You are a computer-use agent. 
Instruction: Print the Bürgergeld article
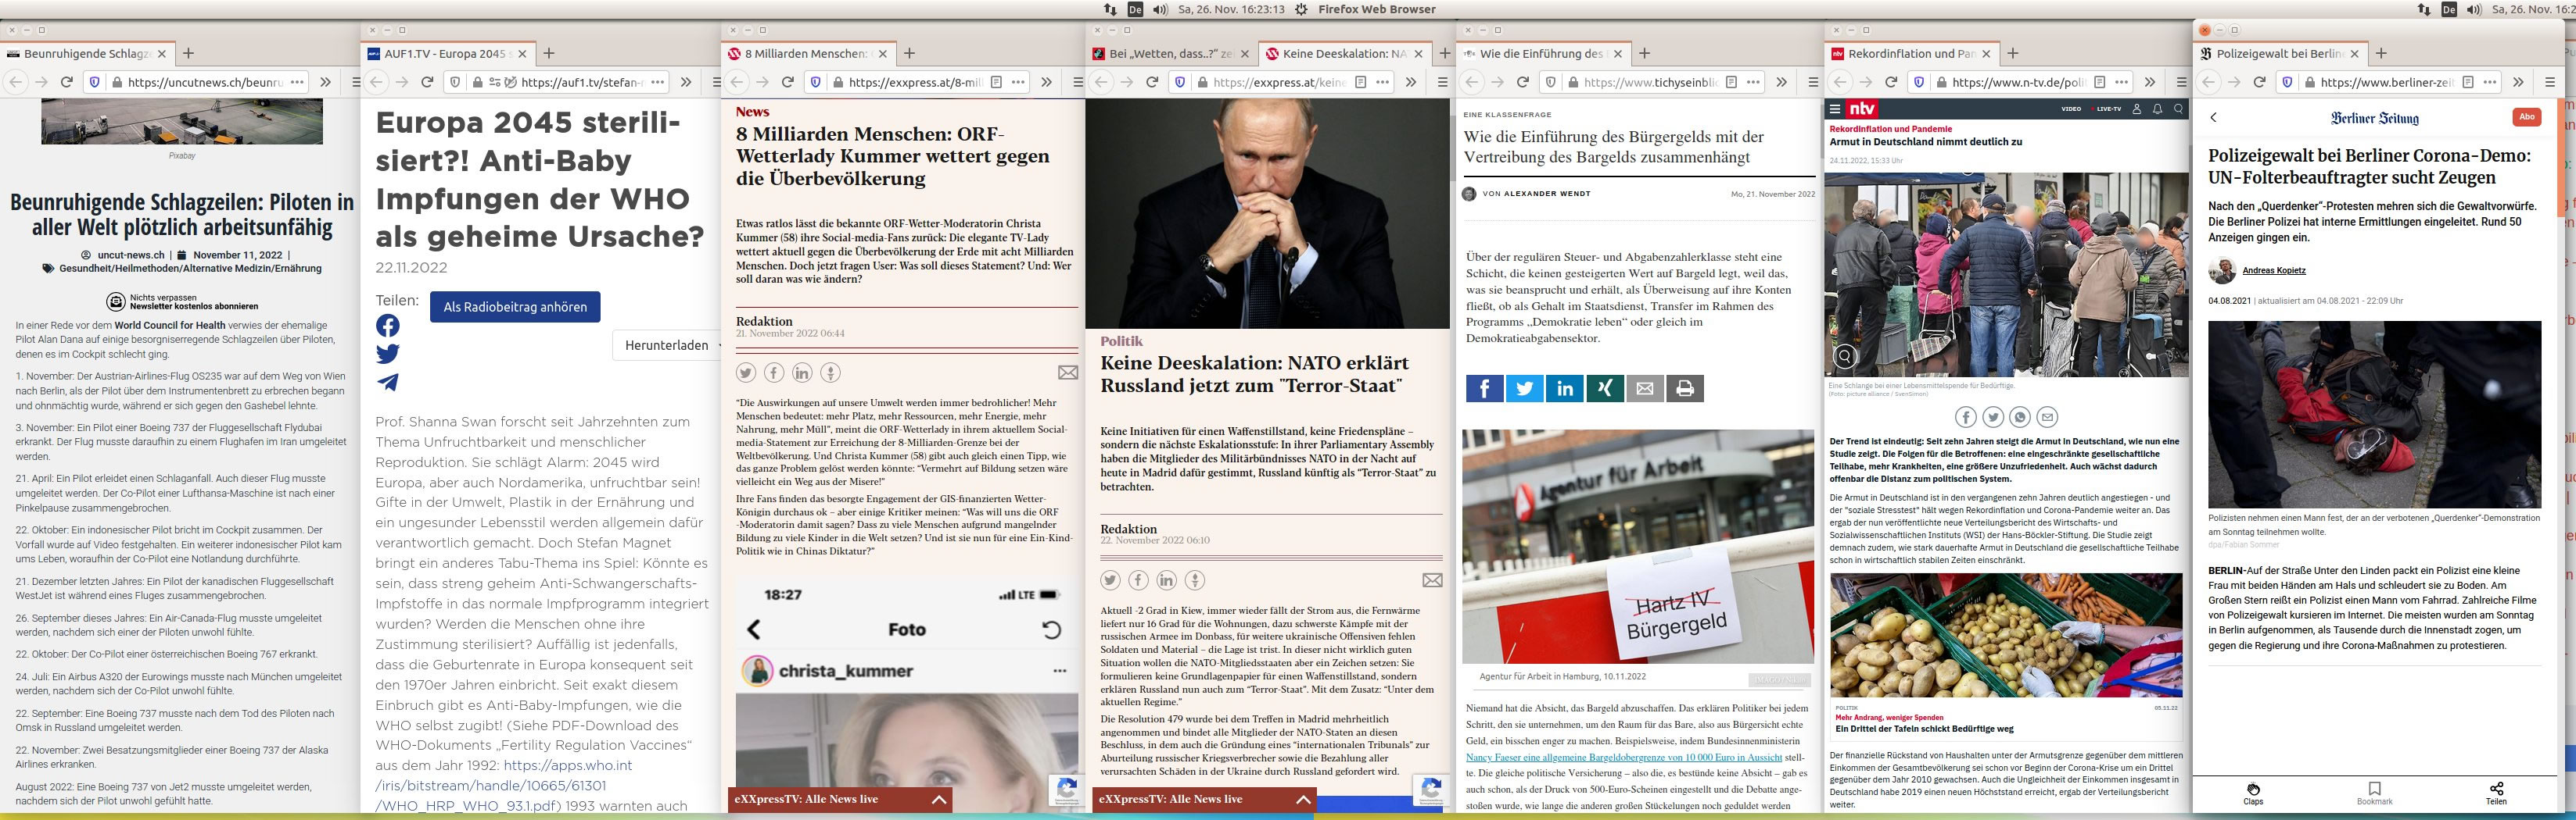click(x=1684, y=389)
